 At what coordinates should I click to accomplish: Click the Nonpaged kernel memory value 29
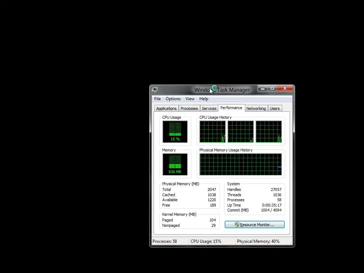[214, 225]
